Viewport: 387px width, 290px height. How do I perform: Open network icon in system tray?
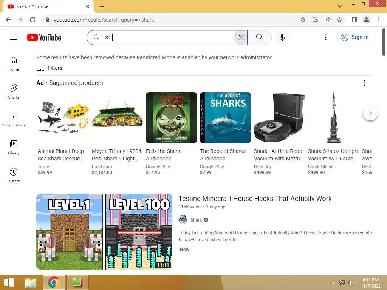tap(342, 282)
